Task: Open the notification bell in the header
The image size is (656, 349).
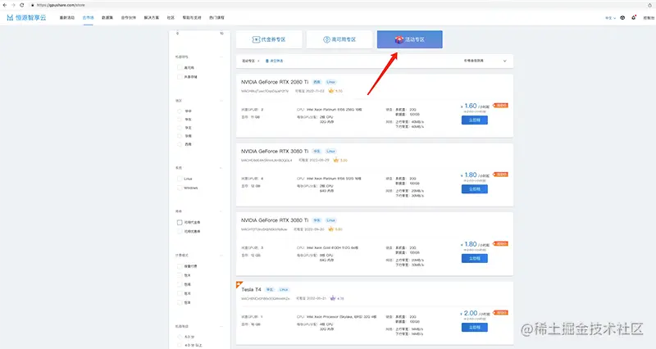Action: 634,17
